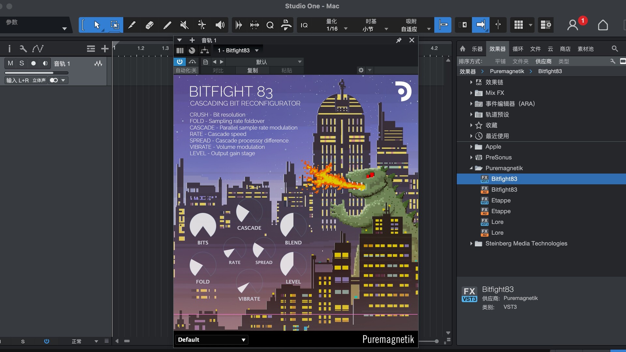
Task: Solo track 音轨 1
Action: 22,63
